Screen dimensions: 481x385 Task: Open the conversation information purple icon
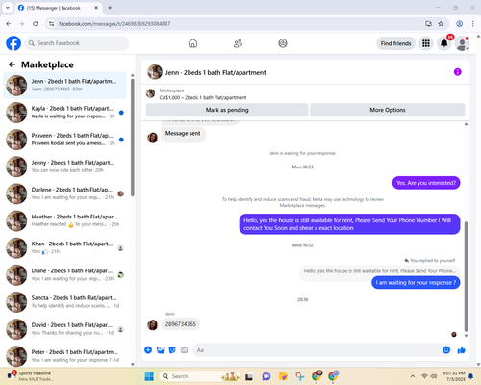click(457, 72)
